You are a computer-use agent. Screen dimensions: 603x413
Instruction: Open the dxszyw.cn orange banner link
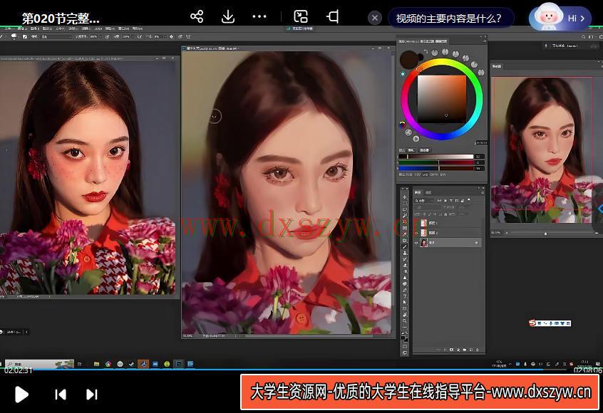420,392
